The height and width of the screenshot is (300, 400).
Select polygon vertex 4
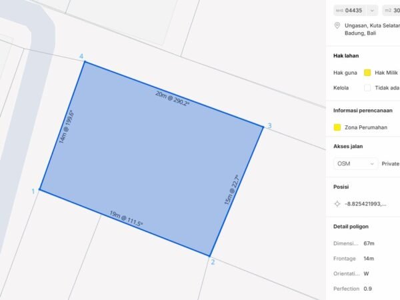83,62
